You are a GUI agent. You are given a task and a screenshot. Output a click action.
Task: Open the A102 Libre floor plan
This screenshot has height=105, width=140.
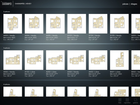pos(34,60)
